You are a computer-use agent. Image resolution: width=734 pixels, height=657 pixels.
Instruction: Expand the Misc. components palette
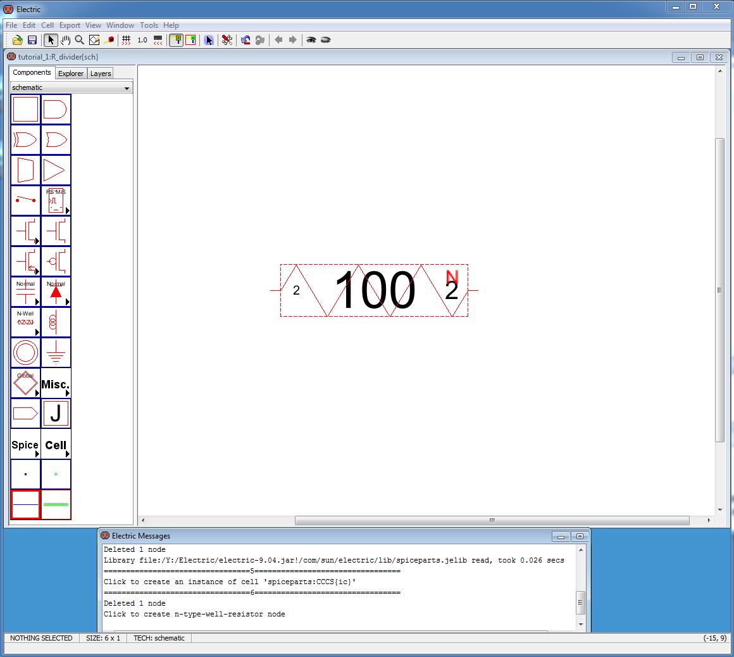56,384
